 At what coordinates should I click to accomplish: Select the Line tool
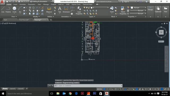click(x=3, y=10)
